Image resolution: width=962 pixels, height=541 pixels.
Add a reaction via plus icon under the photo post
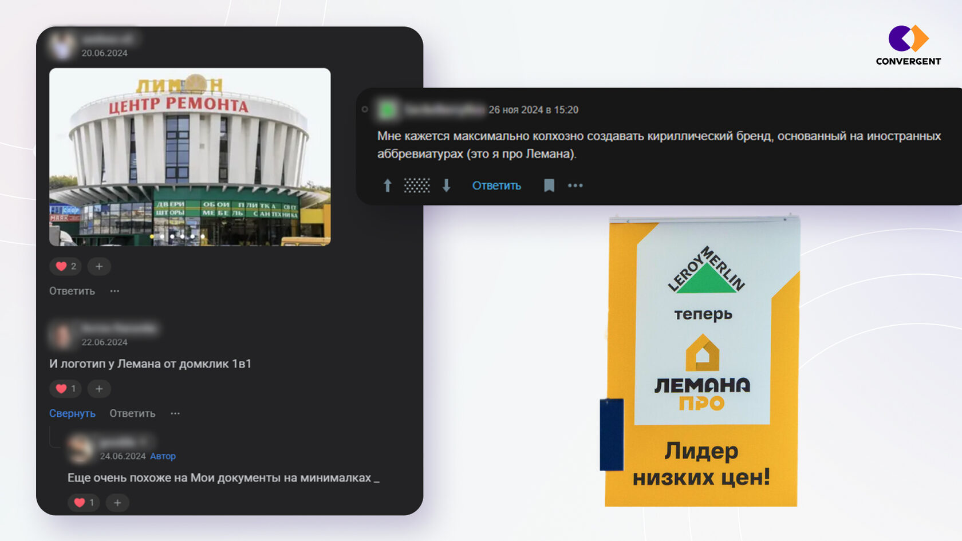(x=98, y=266)
